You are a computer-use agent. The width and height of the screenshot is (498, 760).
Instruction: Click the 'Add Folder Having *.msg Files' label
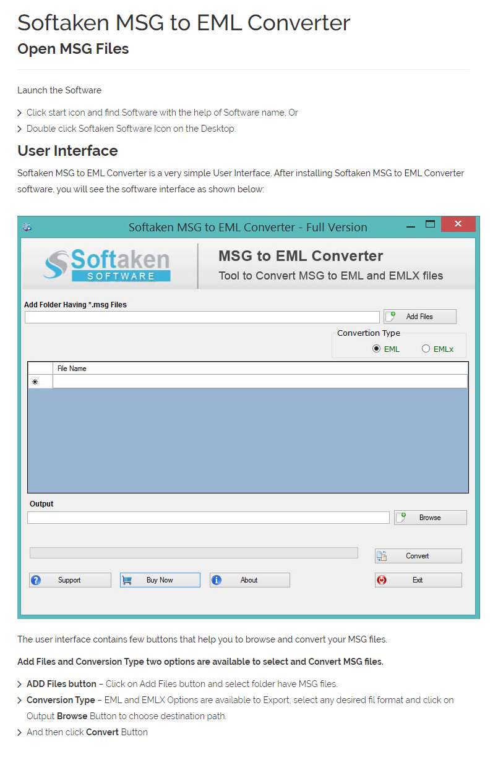pyautogui.click(x=75, y=305)
